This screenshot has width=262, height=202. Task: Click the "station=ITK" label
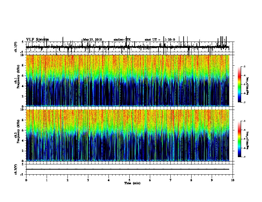click(x=122, y=40)
